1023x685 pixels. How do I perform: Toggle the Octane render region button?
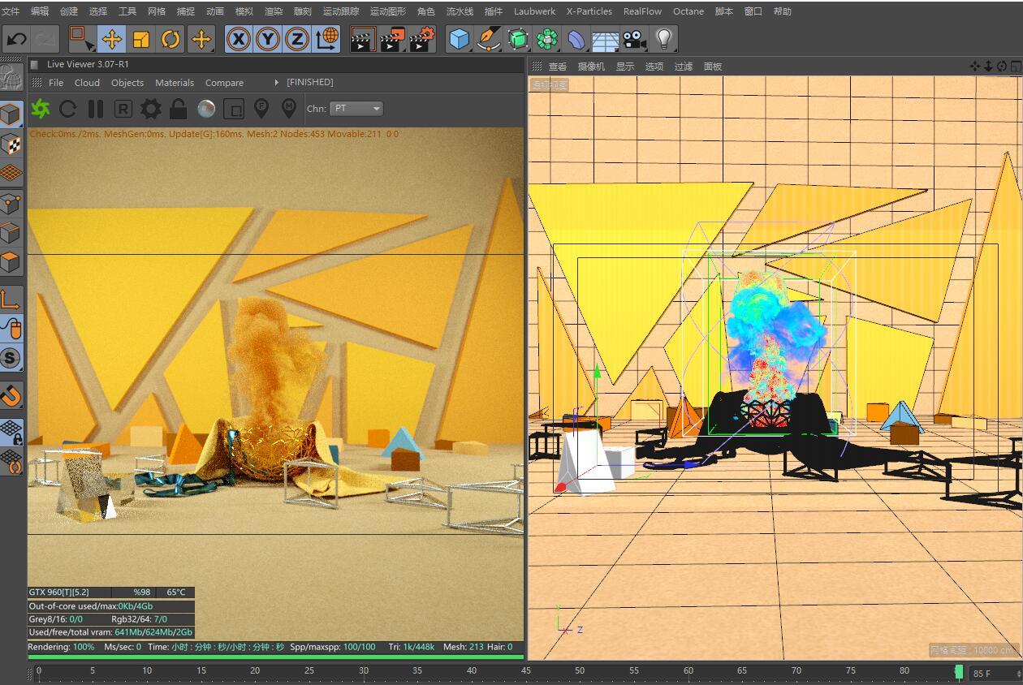coord(123,109)
